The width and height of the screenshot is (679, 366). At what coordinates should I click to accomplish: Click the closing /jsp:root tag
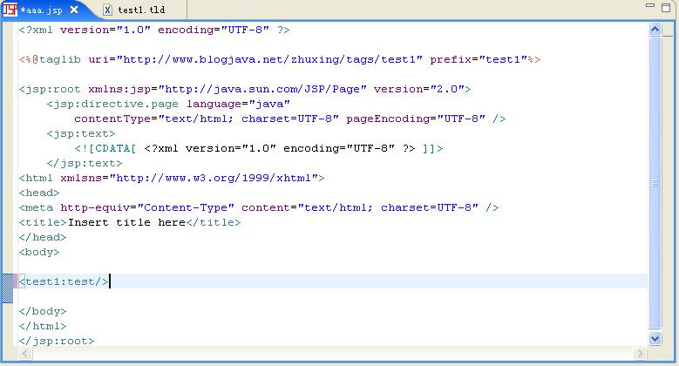pyautogui.click(x=57, y=341)
